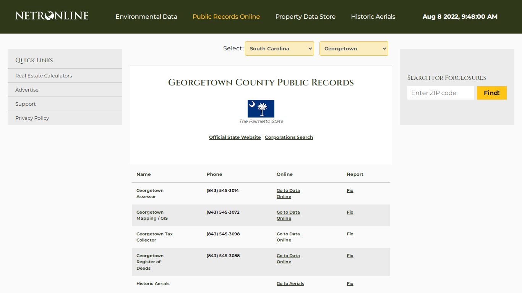Click the Georgetown County Public Records heading
This screenshot has width=522, height=293.
pos(261,82)
